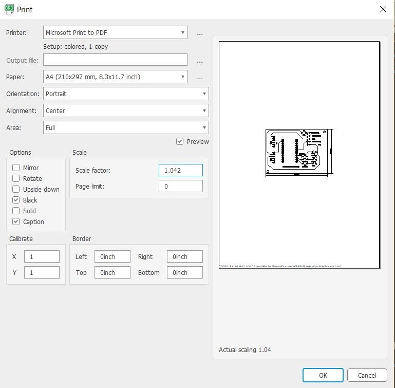The image size is (395, 388).
Task: Open the Orientation dropdown
Action: pyautogui.click(x=126, y=94)
